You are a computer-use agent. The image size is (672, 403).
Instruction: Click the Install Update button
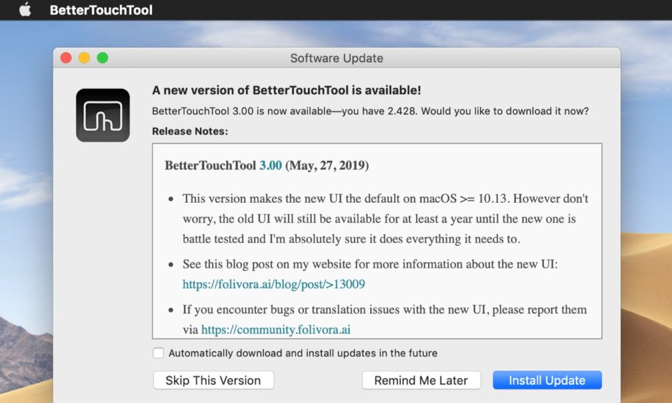pyautogui.click(x=547, y=380)
